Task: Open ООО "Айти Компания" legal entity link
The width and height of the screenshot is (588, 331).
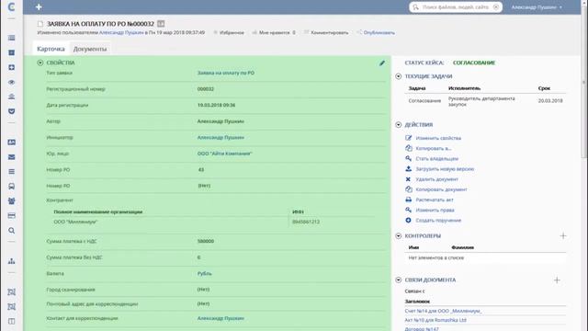Action: point(224,154)
